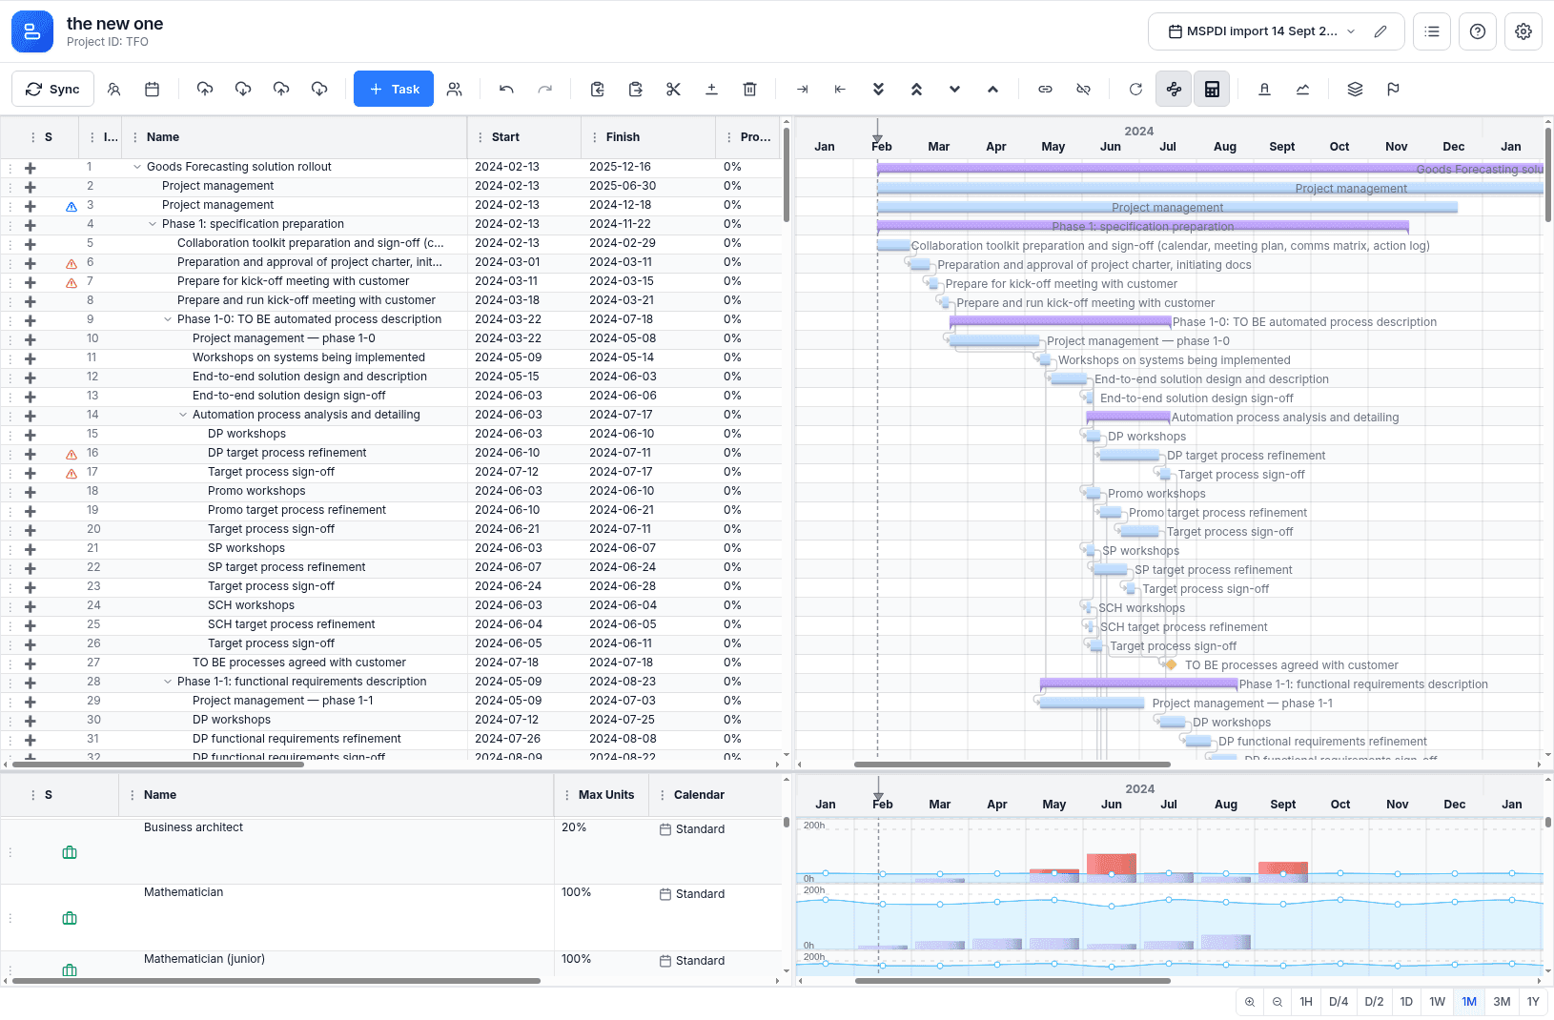Set timeline scale to 1D
1554x1020 pixels.
(x=1406, y=1002)
